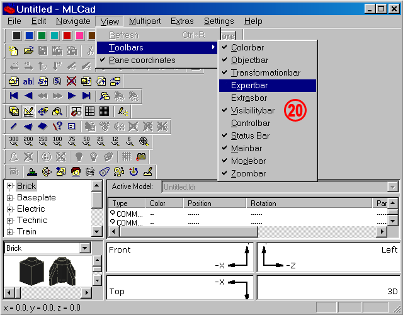Open the Help menu
The image size is (403, 315).
(253, 21)
